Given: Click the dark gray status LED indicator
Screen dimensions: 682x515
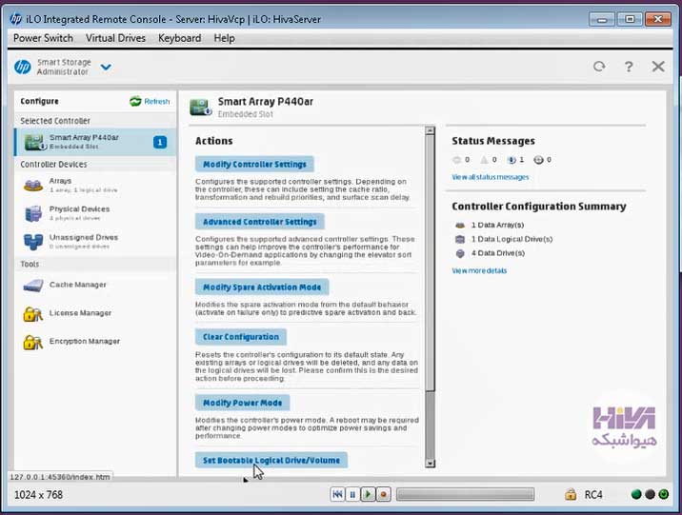Looking at the screenshot, I should tap(650, 494).
